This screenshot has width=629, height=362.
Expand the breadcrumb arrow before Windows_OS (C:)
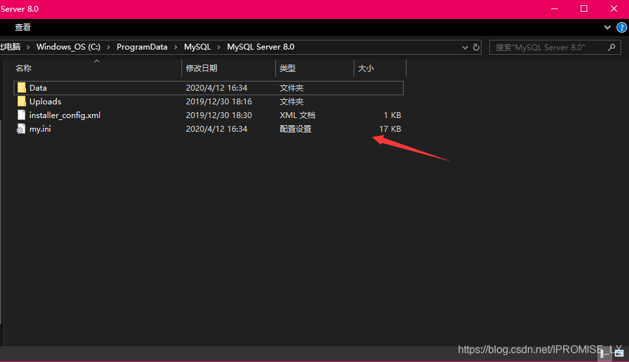coord(28,48)
